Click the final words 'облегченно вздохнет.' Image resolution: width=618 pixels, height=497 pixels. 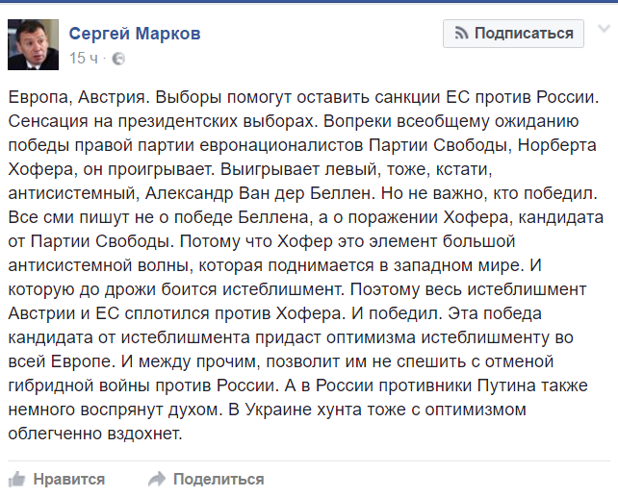coord(95,434)
